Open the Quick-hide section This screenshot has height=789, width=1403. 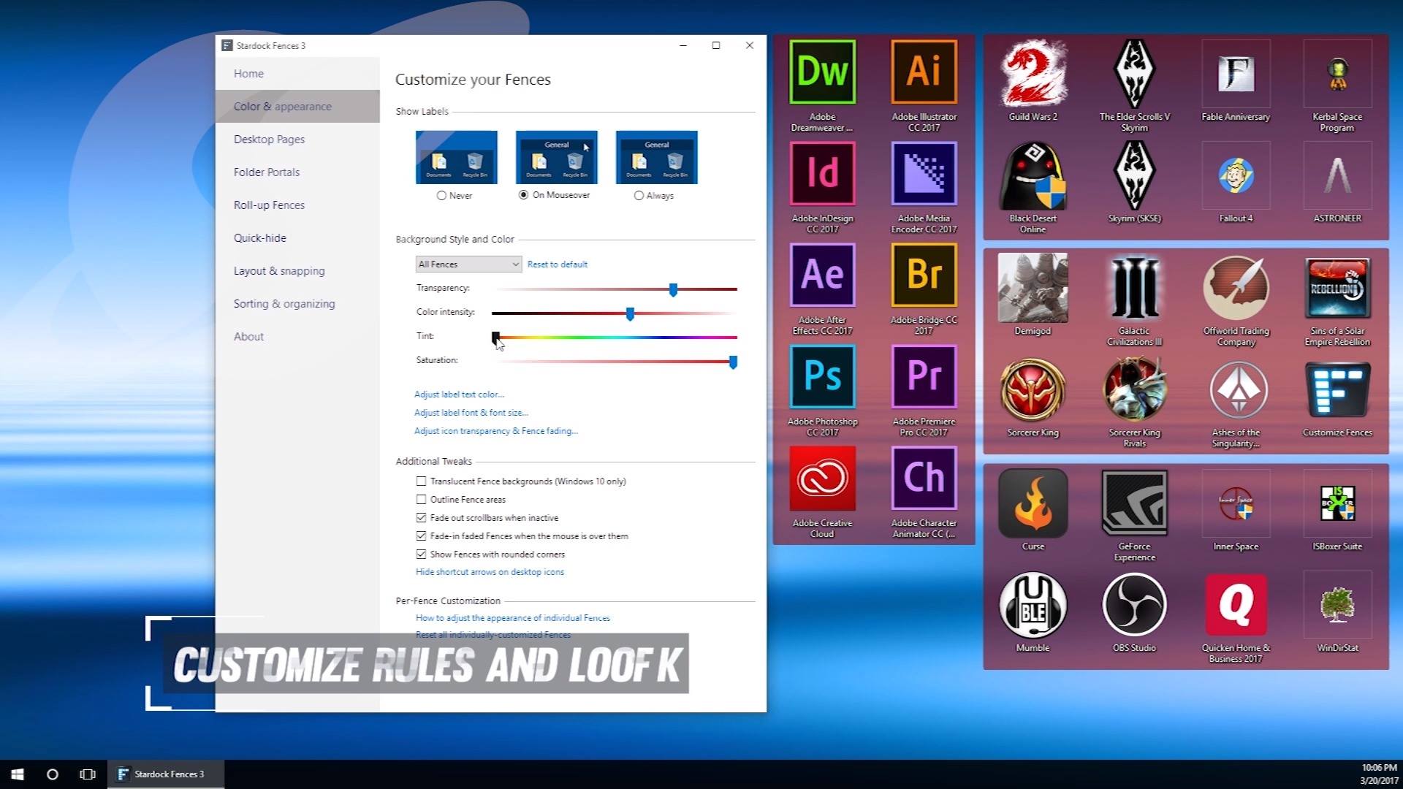(x=297, y=238)
